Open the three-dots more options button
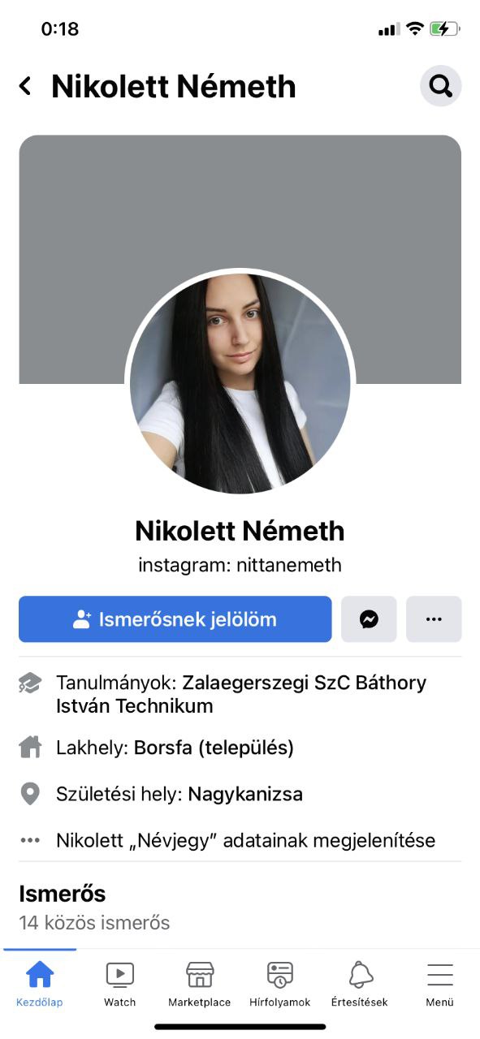 434,619
